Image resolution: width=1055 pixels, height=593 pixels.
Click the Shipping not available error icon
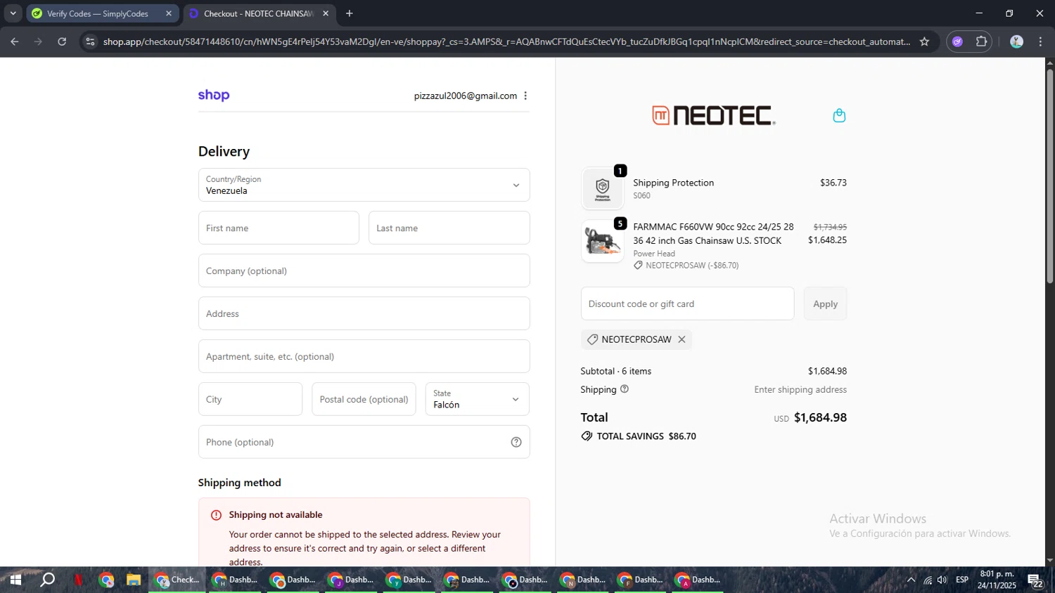click(x=216, y=515)
